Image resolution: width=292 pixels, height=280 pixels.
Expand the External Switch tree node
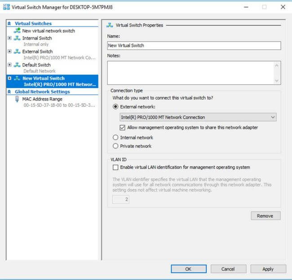point(9,51)
